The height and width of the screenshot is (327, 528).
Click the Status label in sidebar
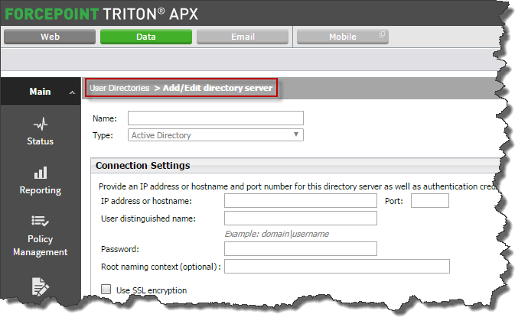pos(41,141)
